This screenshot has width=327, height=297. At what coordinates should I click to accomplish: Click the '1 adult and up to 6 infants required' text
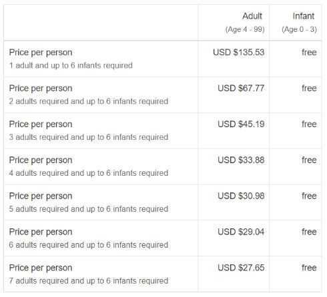coord(71,65)
